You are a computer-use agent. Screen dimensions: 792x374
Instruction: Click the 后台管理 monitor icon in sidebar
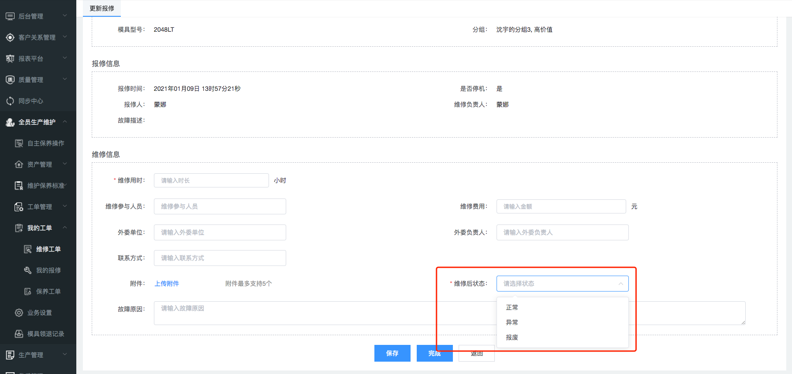[x=10, y=16]
